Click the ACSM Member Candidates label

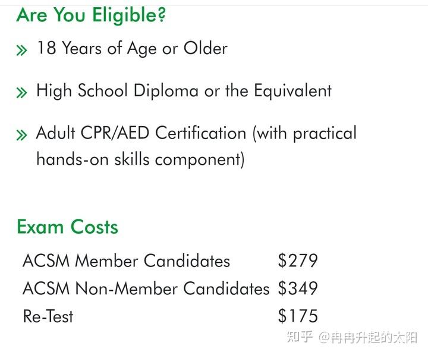click(127, 260)
